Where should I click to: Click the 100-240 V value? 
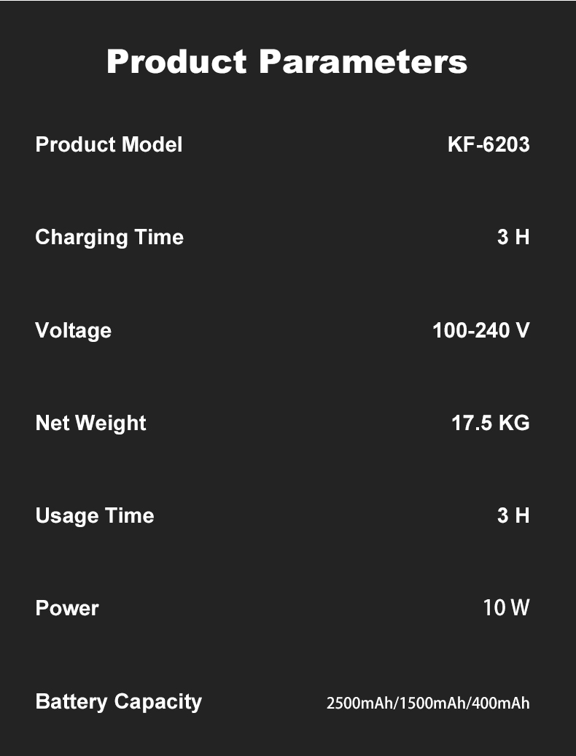[481, 331]
